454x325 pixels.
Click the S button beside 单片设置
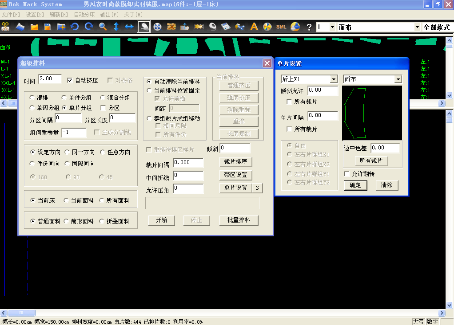257,188
